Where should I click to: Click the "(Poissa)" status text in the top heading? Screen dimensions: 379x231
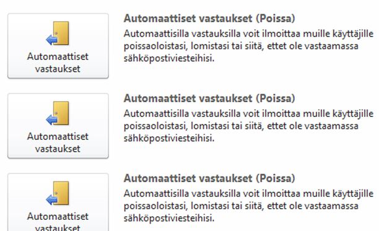pos(276,19)
